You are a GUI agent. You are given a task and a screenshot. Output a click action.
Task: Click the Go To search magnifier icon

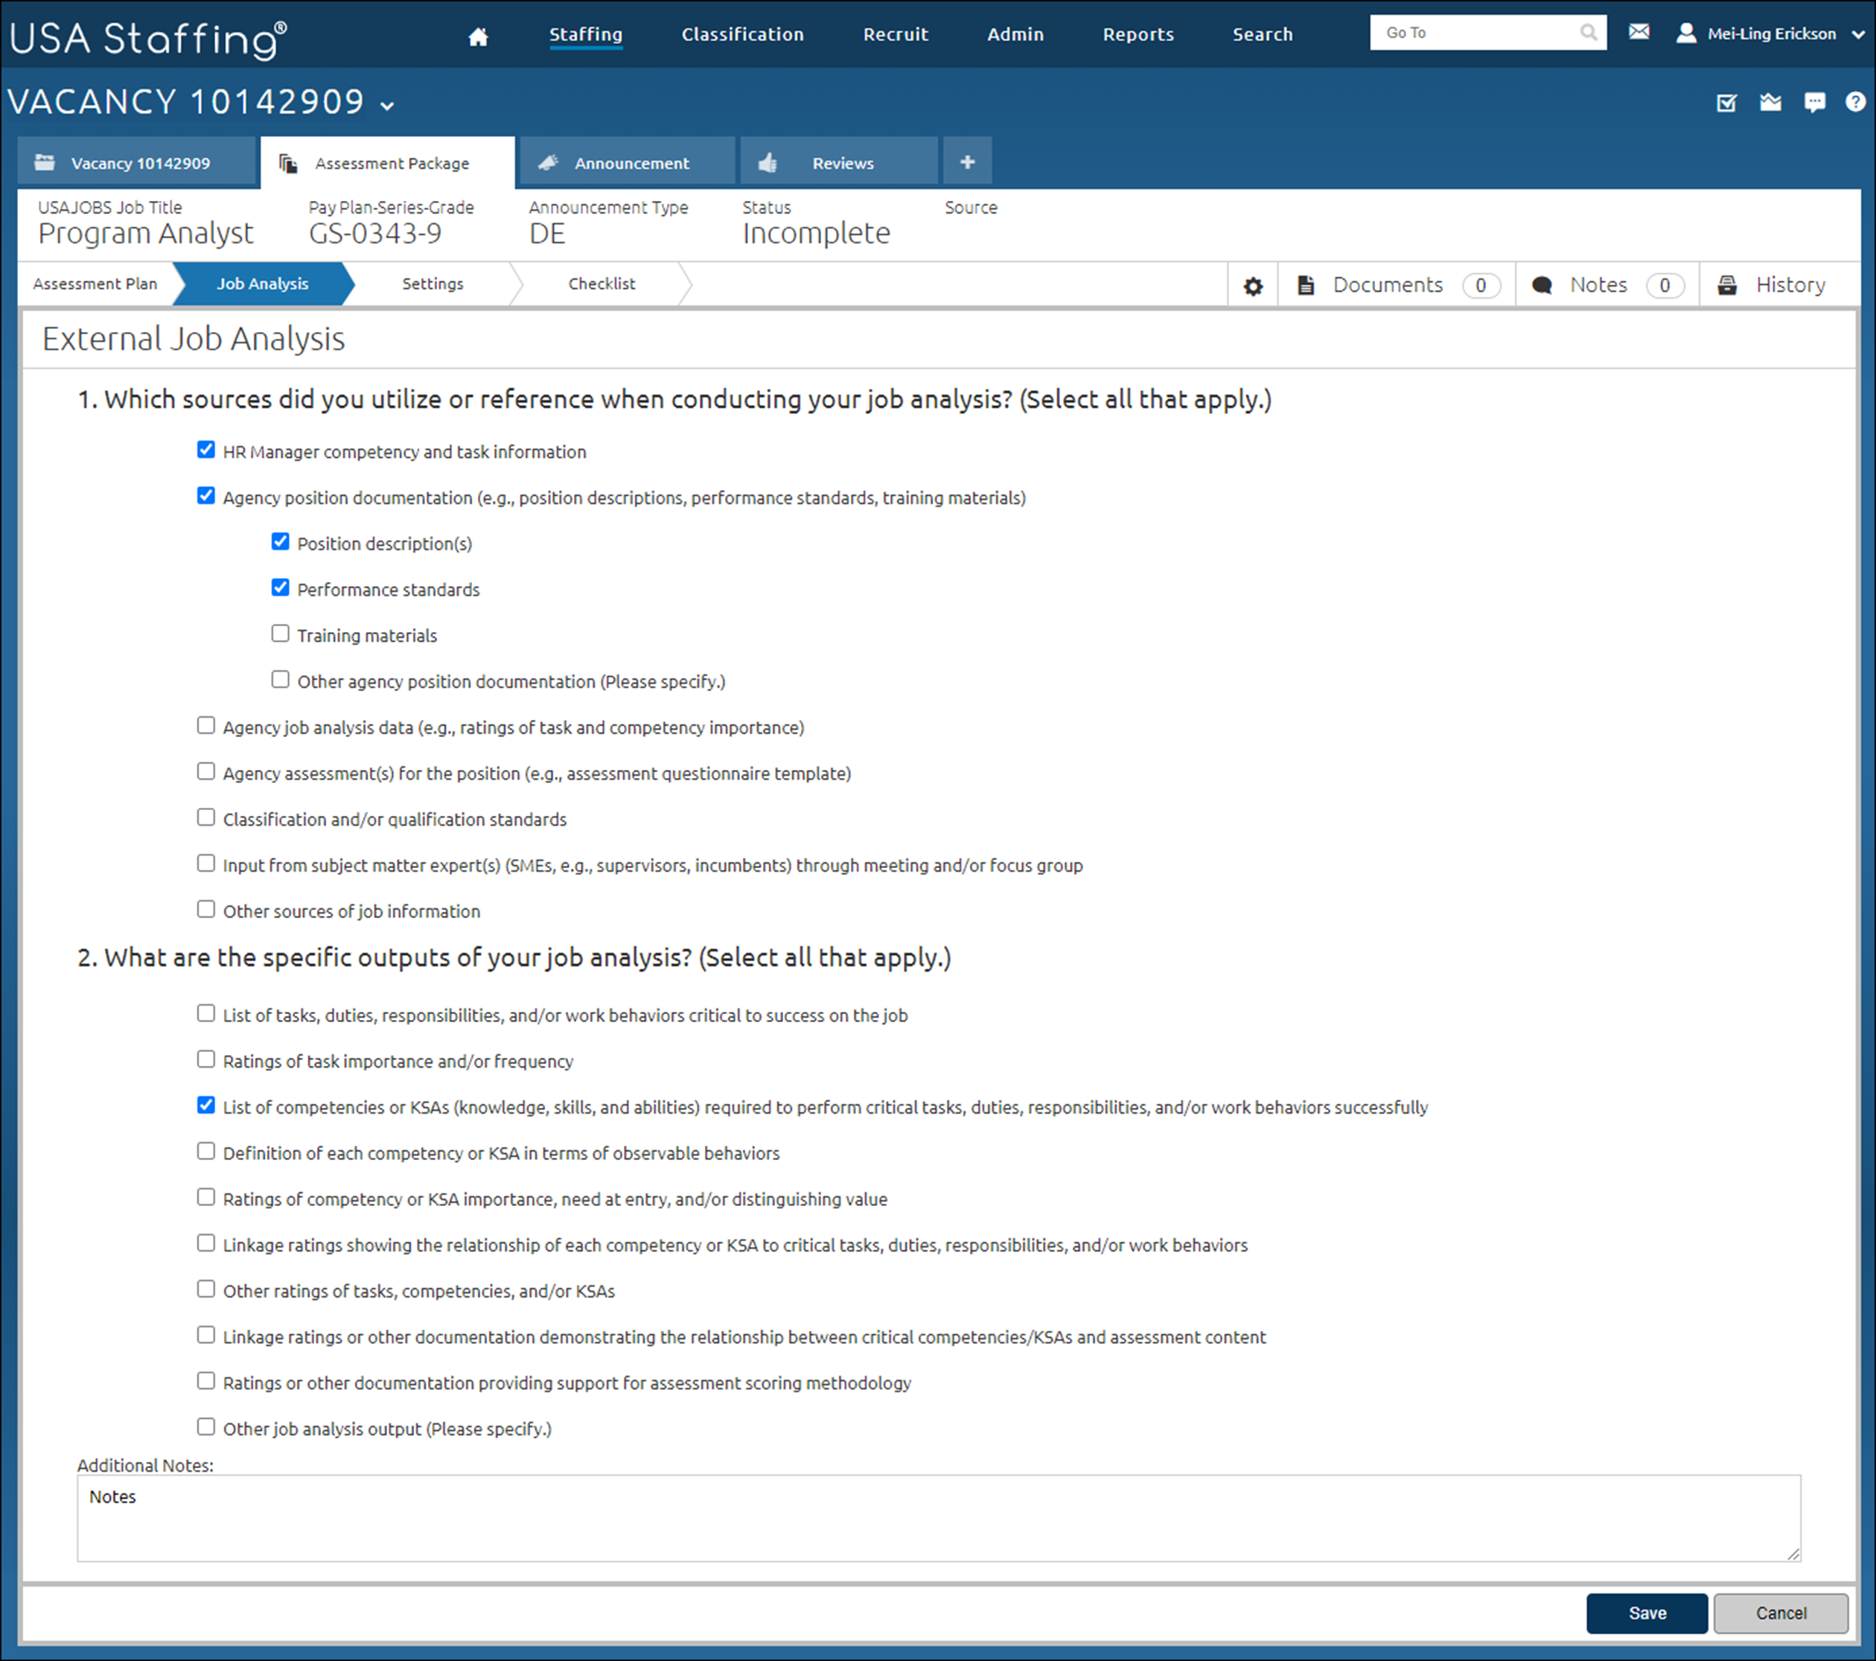pyautogui.click(x=1588, y=33)
